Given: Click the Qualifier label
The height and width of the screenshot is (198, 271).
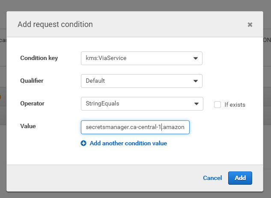Looking at the screenshot, I should click(x=32, y=81).
